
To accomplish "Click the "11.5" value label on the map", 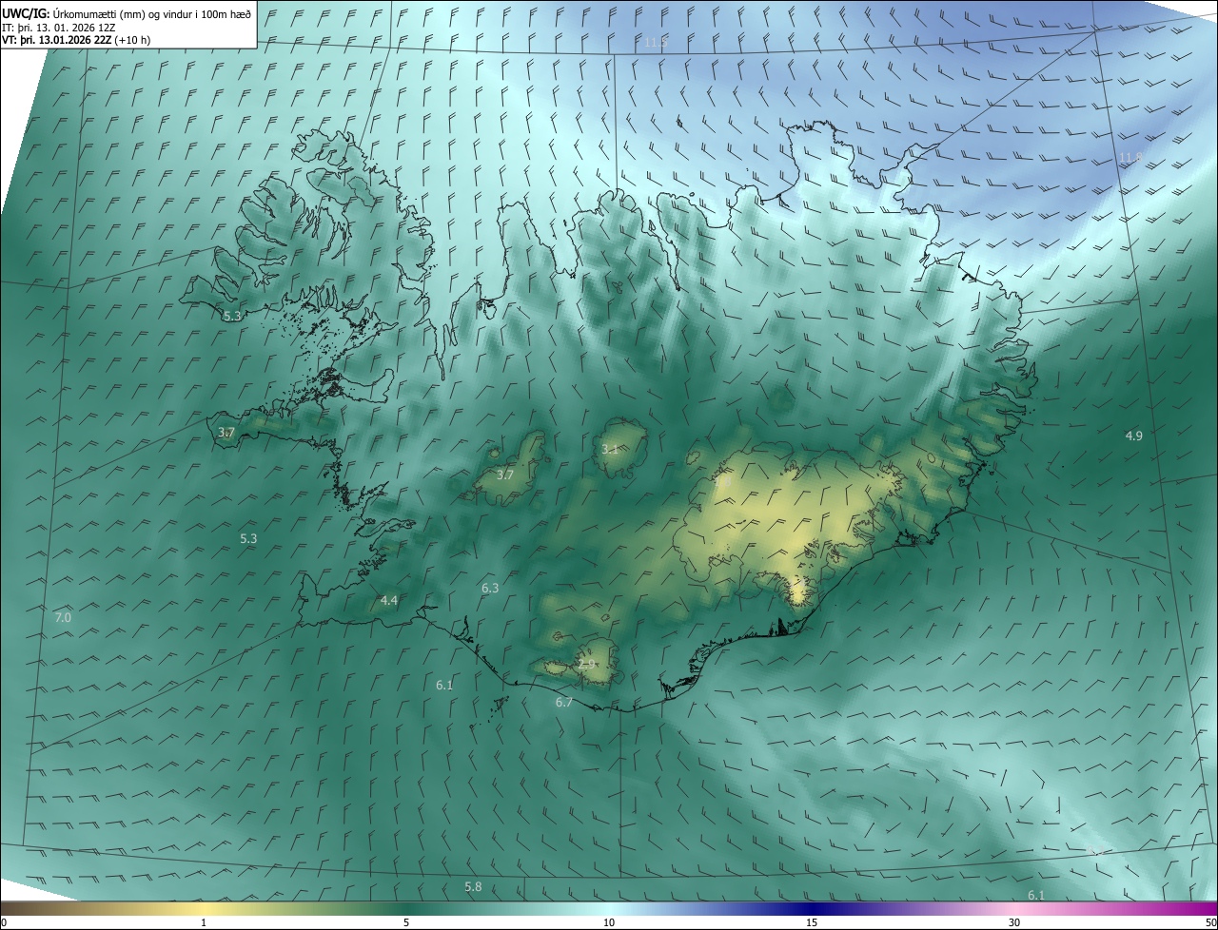I will click(656, 43).
